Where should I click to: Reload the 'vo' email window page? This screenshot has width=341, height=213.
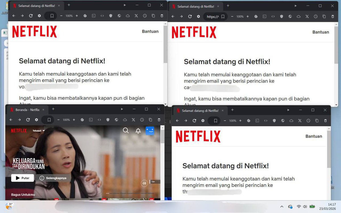click(31, 16)
